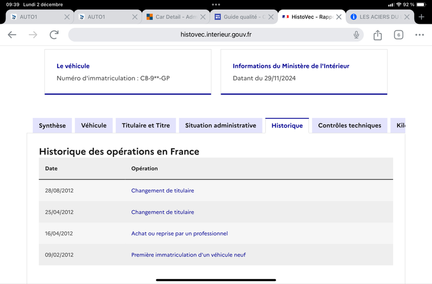Viewport: 432px width, 284px height.
Task: Open the share sheet icon
Action: point(377,35)
